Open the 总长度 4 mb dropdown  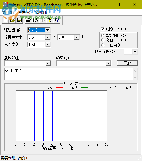point(48,45)
